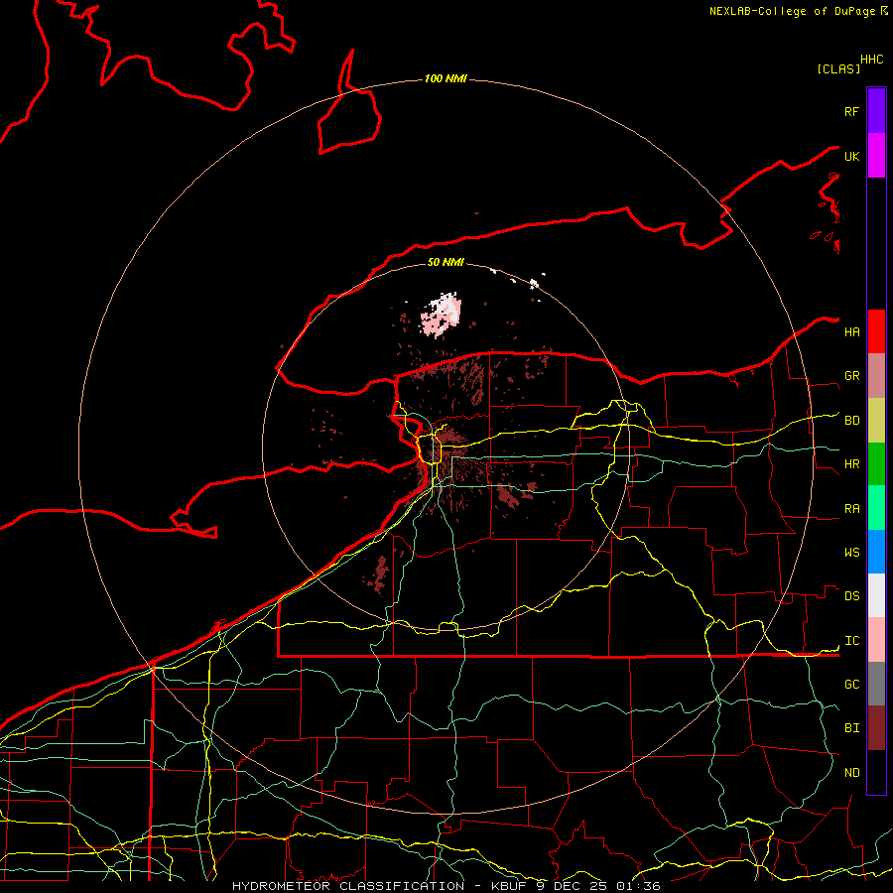Click the BI legend label

(x=851, y=728)
